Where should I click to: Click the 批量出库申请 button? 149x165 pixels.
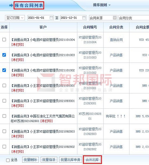tap(71, 160)
